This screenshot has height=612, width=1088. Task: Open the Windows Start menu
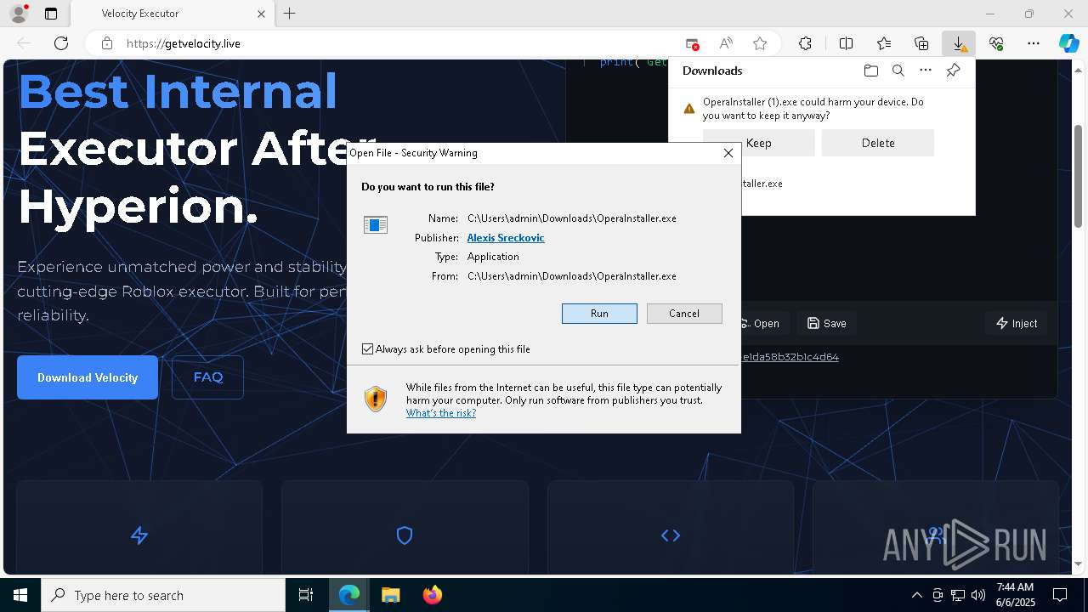click(20, 595)
